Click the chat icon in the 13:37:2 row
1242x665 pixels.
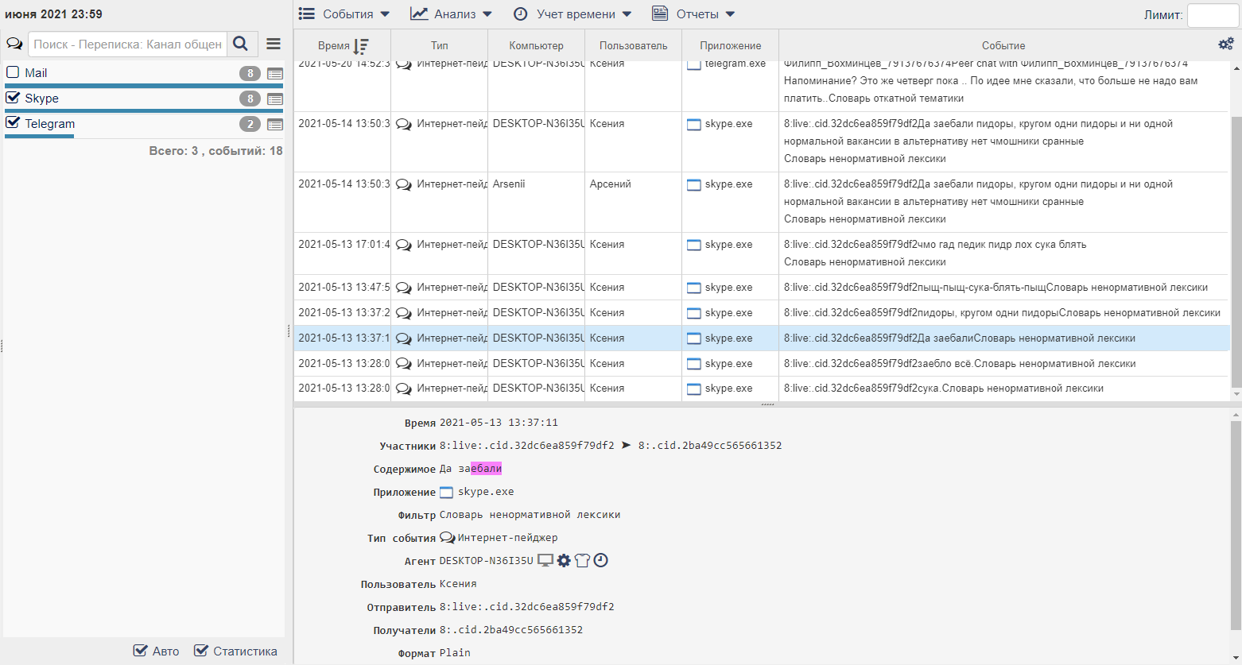coord(404,313)
